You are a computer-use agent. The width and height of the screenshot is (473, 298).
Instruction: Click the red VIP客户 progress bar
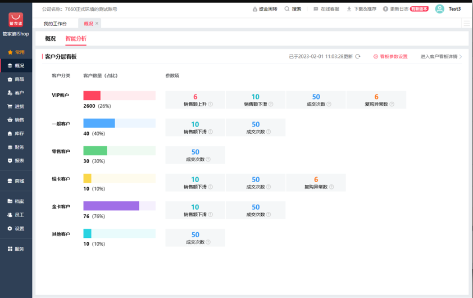[120, 96]
